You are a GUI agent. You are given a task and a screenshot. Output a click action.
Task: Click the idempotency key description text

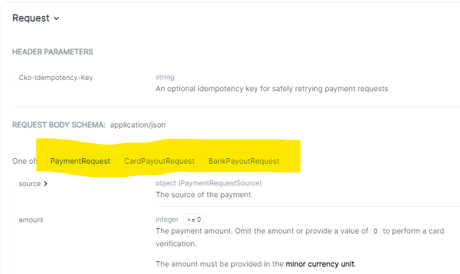click(x=271, y=88)
